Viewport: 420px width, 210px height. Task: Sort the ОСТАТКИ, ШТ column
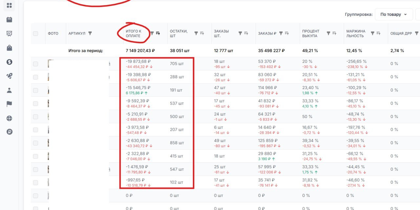[202, 33]
